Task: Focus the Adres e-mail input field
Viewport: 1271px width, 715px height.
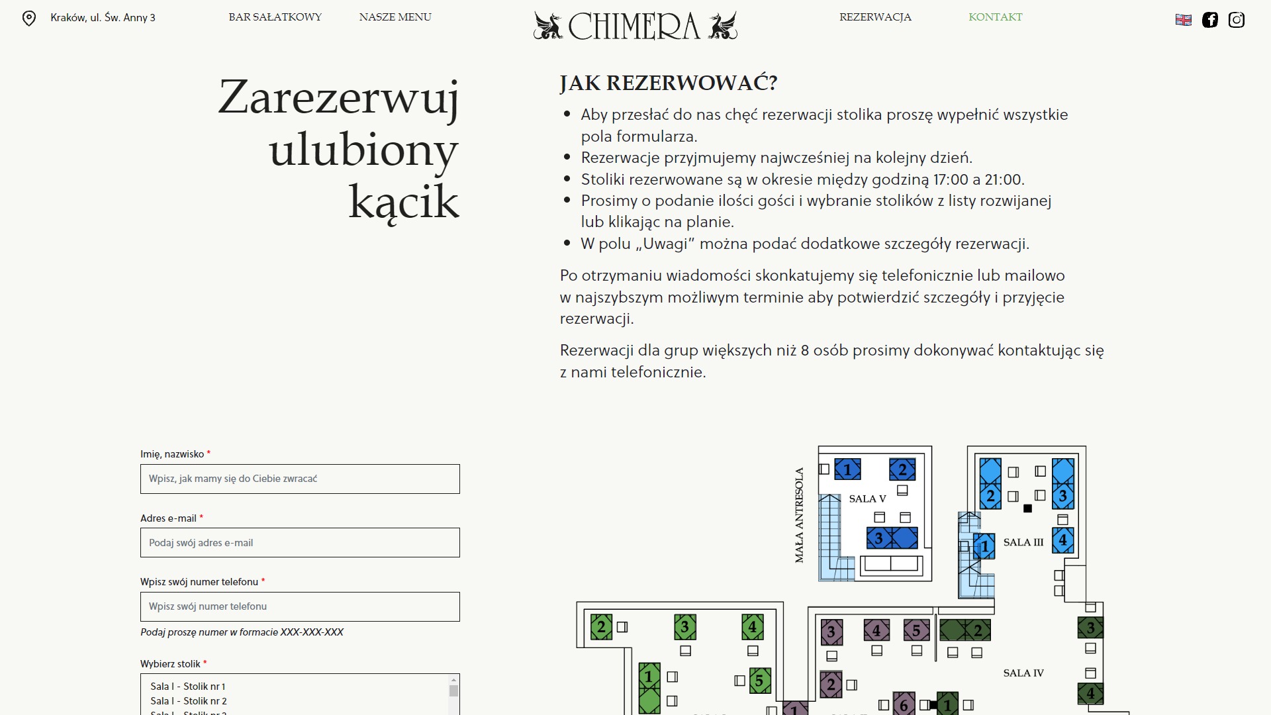Action: tap(300, 543)
